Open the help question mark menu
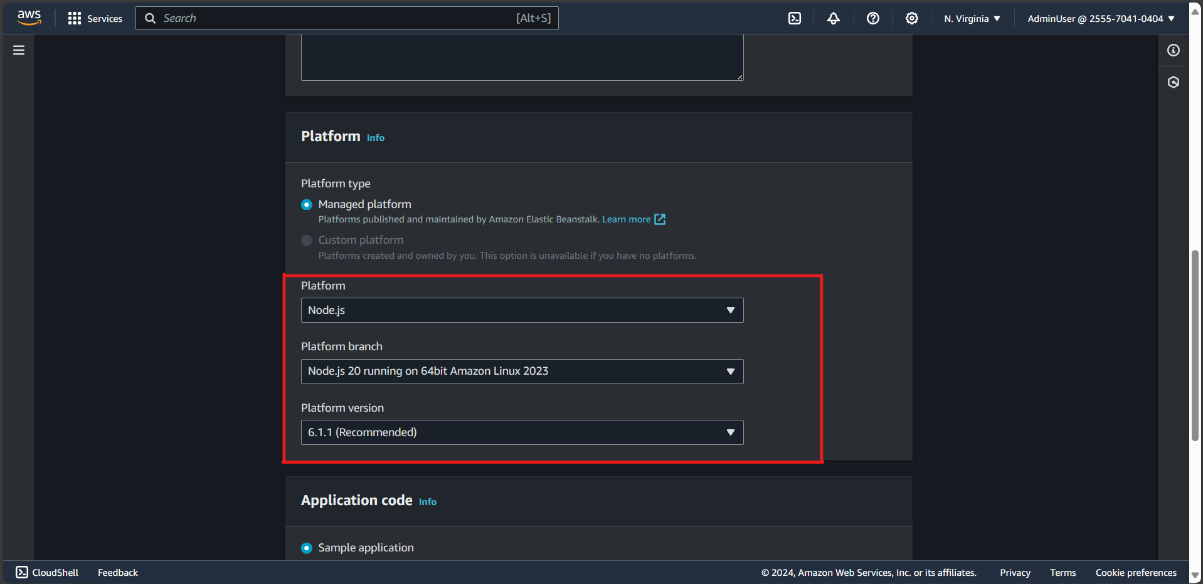The image size is (1203, 584). [873, 18]
